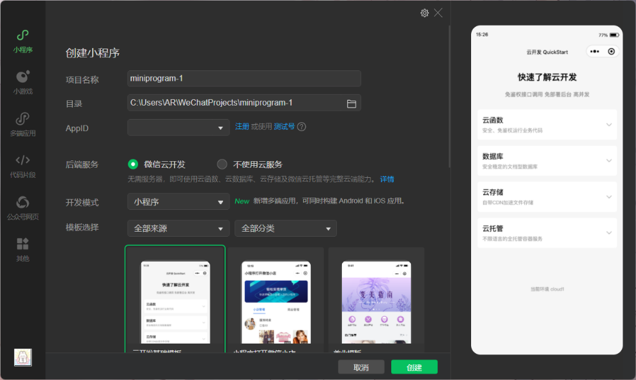Open settings via the gear icon
Image resolution: width=636 pixels, height=380 pixels.
coord(424,13)
